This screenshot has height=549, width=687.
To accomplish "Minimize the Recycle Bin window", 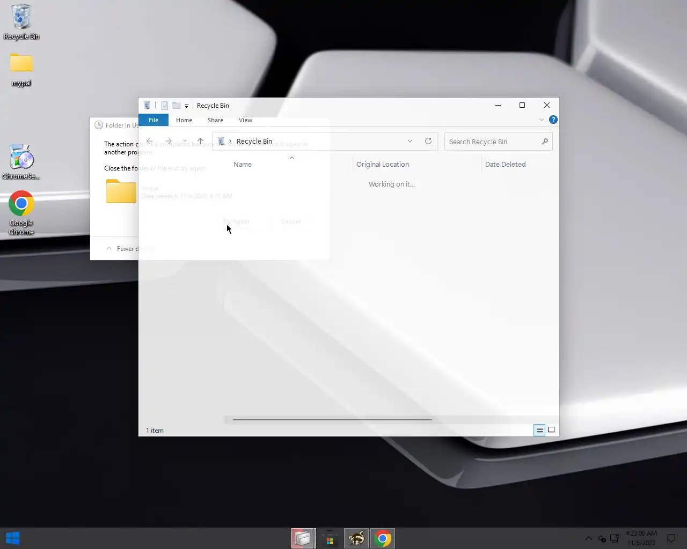I will (498, 105).
